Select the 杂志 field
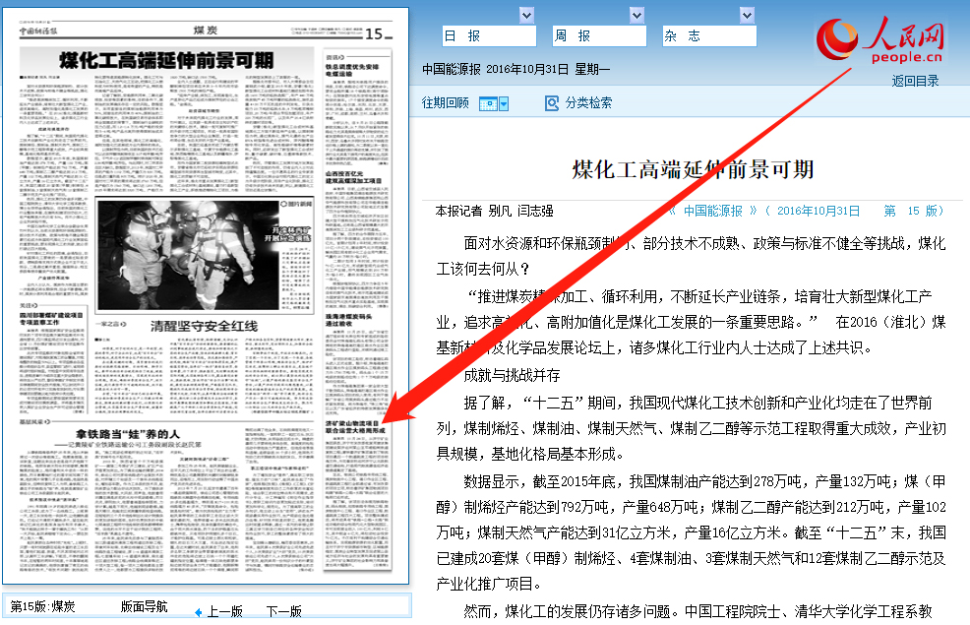970x625 pixels. 709,35
